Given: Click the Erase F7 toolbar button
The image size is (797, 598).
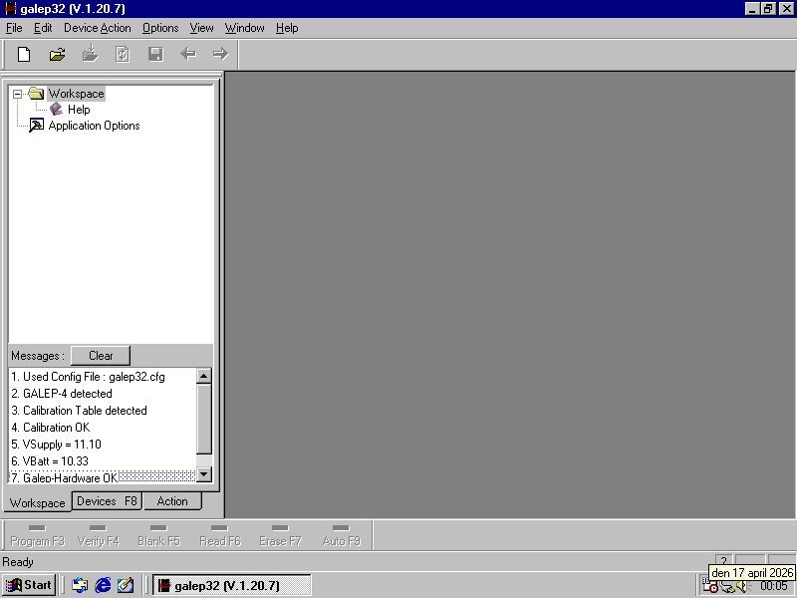Looking at the screenshot, I should click(280, 535).
